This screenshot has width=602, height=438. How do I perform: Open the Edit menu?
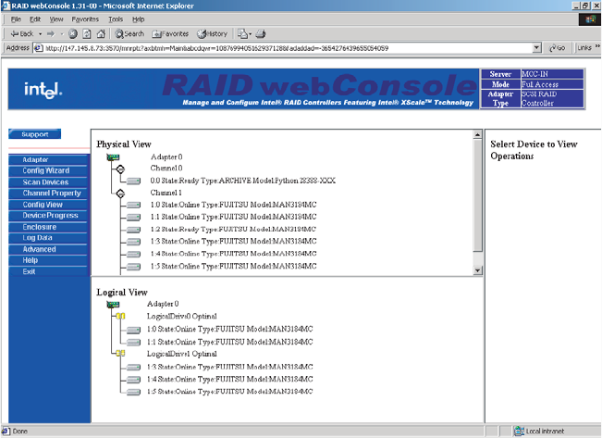point(35,19)
